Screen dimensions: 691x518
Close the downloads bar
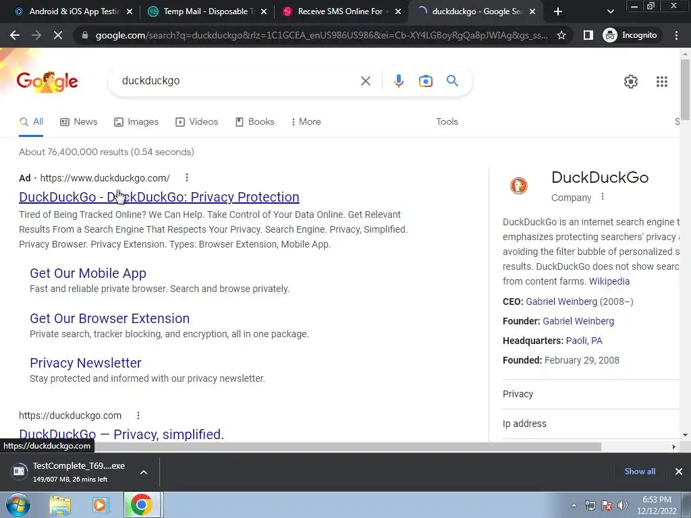tap(679, 471)
